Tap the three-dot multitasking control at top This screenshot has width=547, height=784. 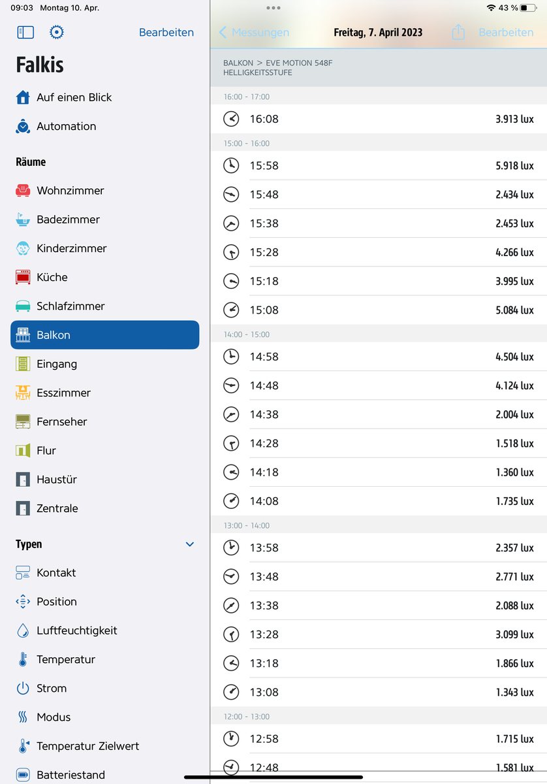[x=273, y=8]
